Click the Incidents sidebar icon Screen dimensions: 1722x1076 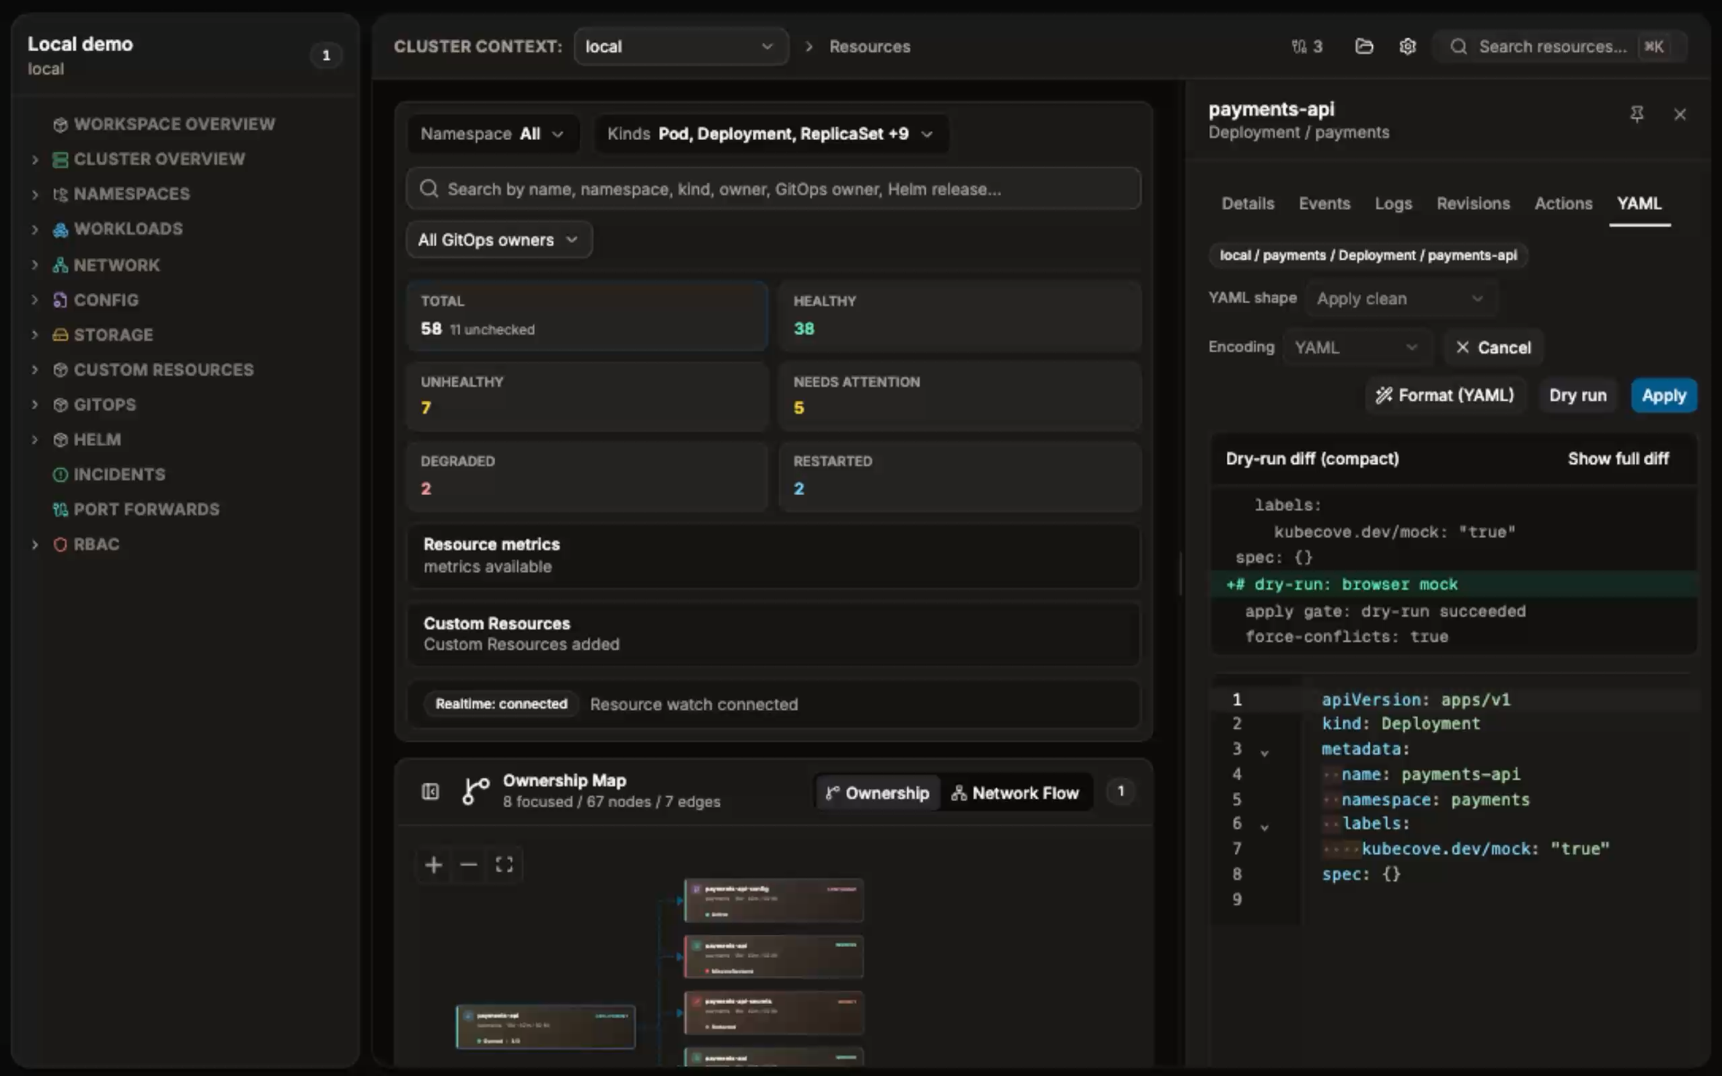[61, 474]
